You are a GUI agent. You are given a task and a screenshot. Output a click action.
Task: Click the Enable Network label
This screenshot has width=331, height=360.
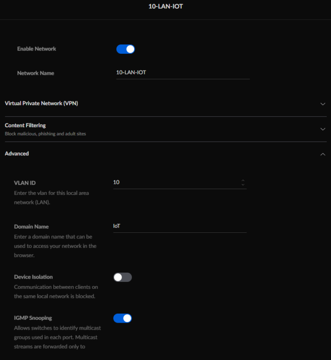click(x=36, y=49)
